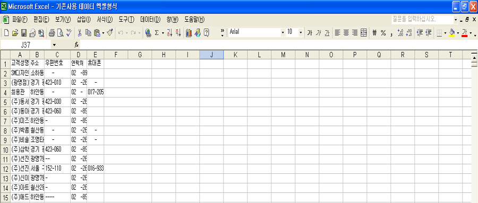This screenshot has width=478, height=203.
Task: Click the AutoSum sigma icon
Action: pyautogui.click(x=157, y=32)
